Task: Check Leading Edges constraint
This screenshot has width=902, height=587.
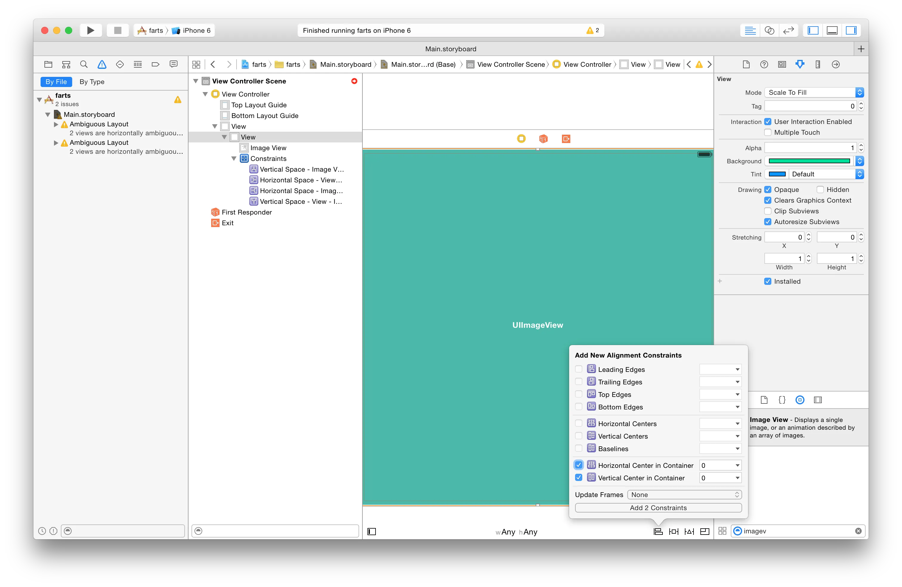Action: point(579,369)
